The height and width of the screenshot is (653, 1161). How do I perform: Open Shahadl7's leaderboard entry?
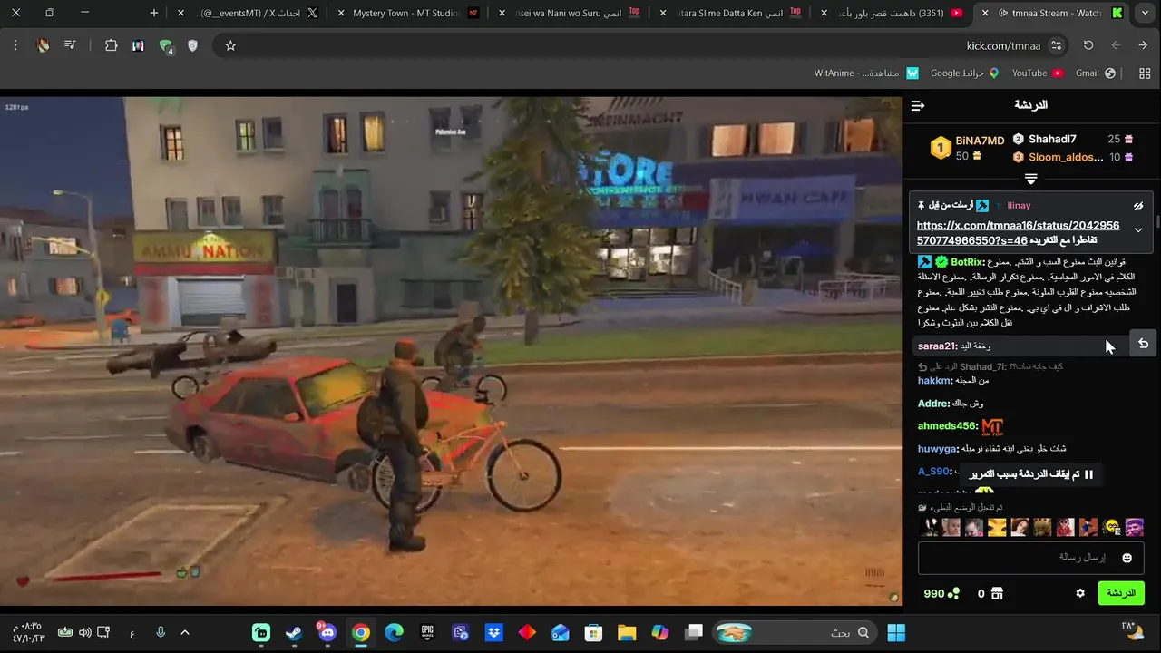coord(1073,140)
